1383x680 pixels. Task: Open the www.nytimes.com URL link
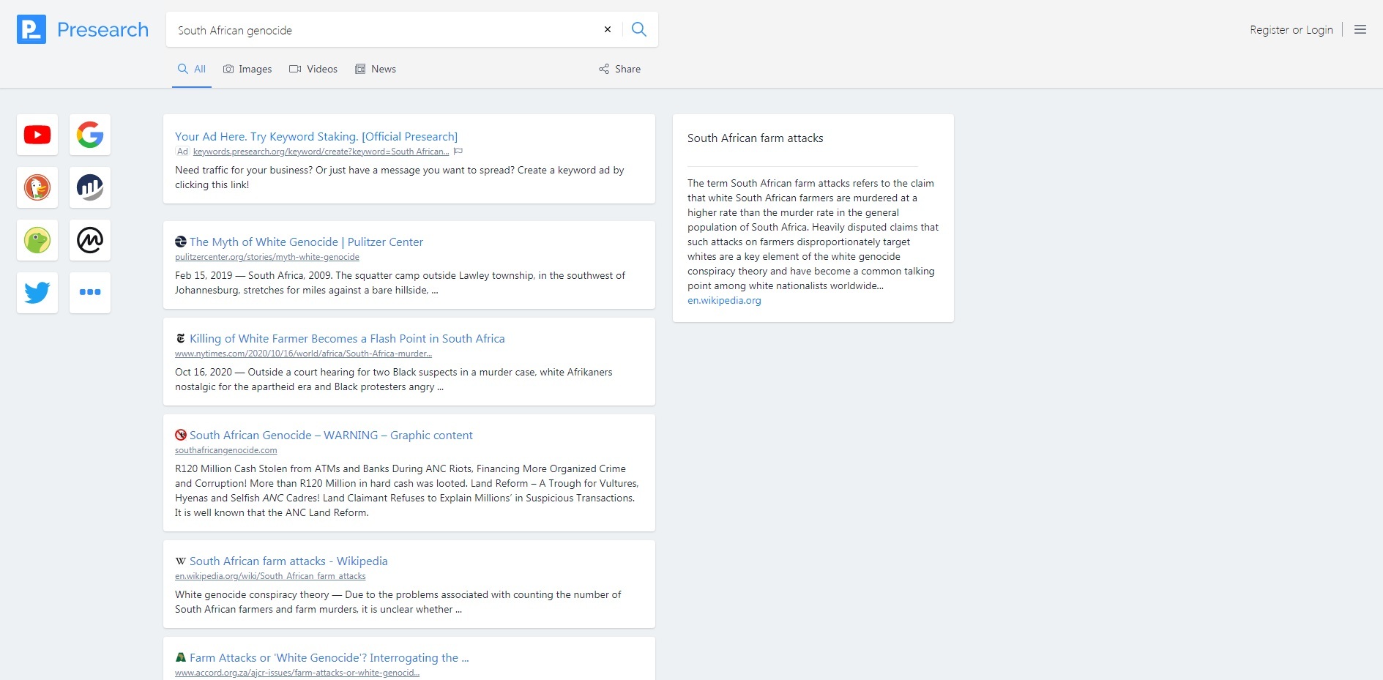coord(303,354)
